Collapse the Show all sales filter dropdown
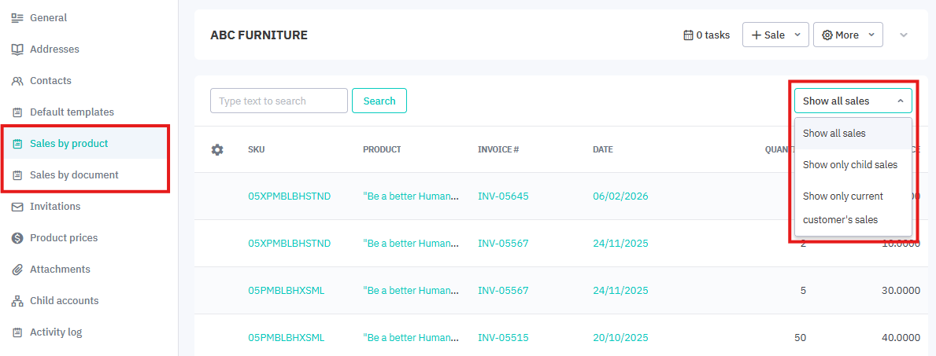Screen dimensions: 936x356 point(853,101)
